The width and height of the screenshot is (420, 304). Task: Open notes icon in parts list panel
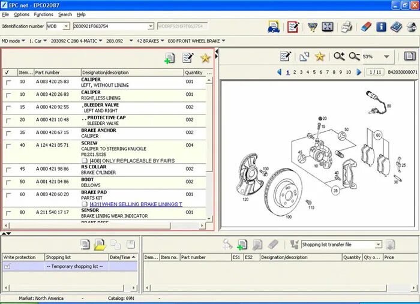(x=188, y=58)
